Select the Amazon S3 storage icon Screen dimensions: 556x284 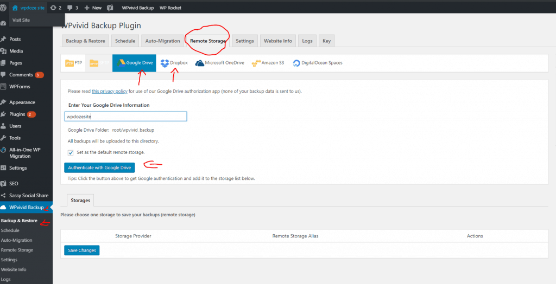256,63
